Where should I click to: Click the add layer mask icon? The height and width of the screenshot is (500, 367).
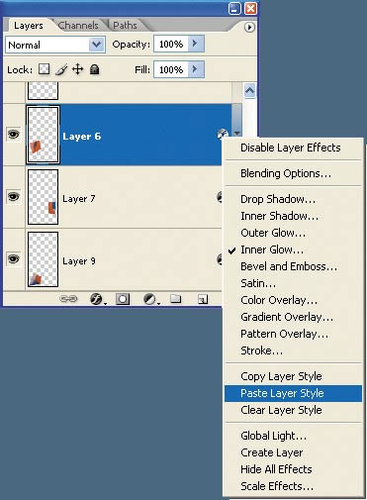[123, 299]
